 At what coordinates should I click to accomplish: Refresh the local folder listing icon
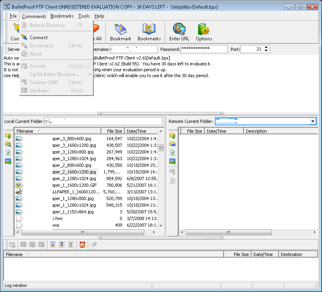(x=8, y=153)
